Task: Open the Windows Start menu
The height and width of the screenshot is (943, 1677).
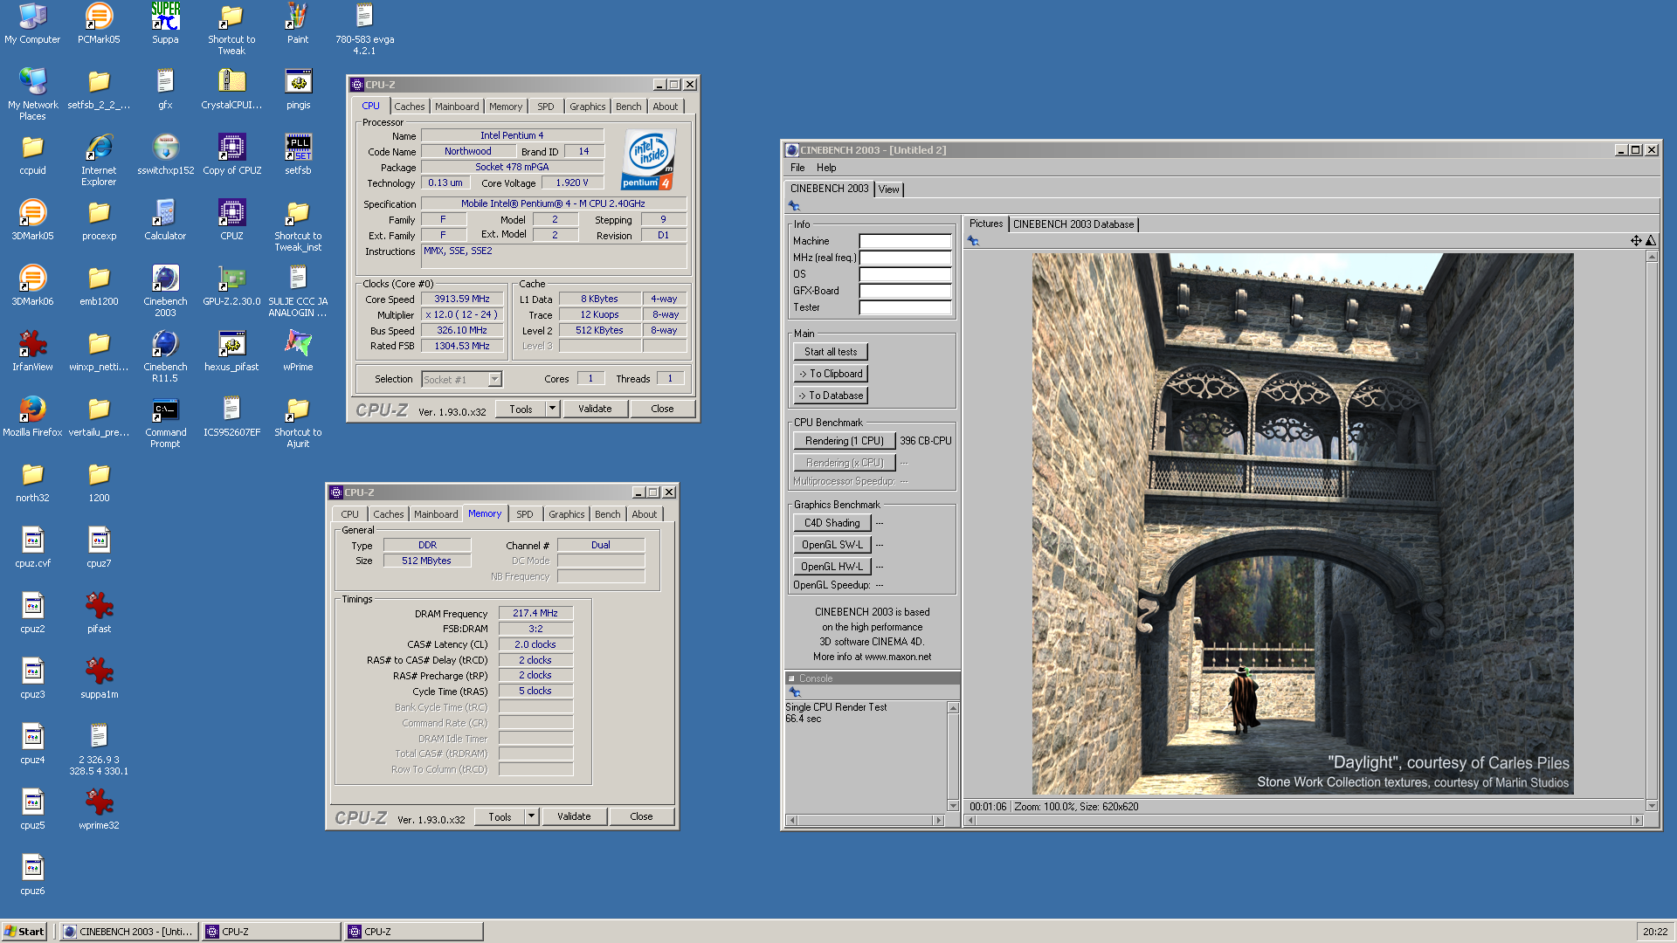Action: (24, 932)
